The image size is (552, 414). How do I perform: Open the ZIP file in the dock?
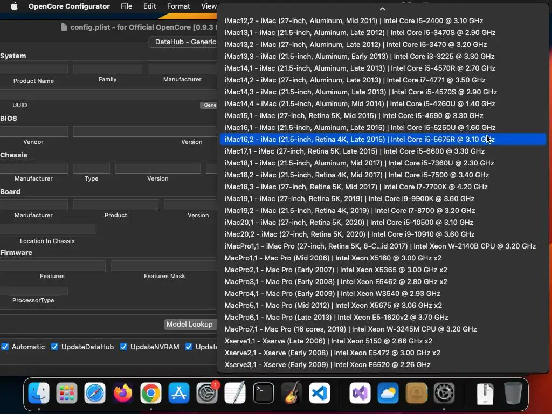tap(485, 393)
